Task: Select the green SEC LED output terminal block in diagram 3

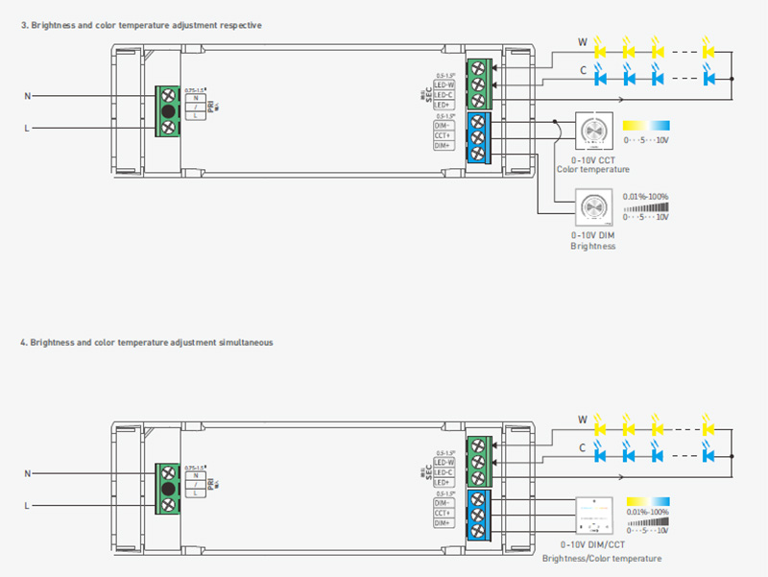Action: point(478,84)
